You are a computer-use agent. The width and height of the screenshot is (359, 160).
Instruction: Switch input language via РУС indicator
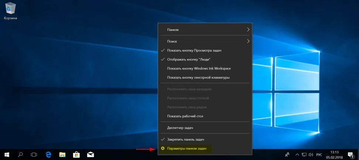[319, 154]
